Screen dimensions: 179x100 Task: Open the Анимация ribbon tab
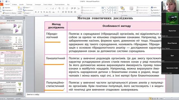pos(38,4)
